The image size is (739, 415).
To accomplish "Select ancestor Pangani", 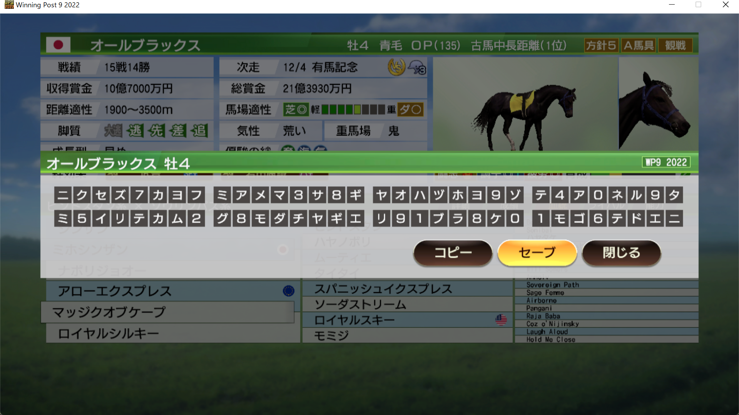I will point(607,308).
